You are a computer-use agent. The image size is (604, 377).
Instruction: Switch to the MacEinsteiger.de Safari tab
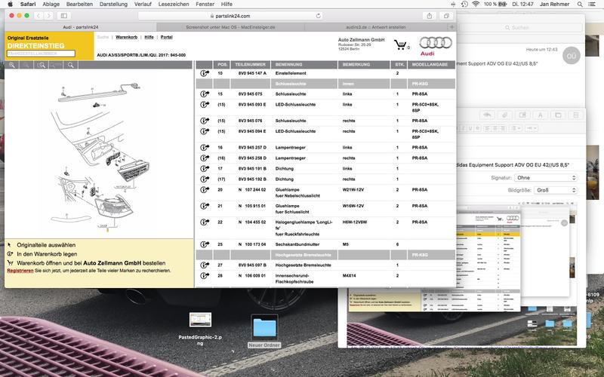pyautogui.click(x=230, y=26)
